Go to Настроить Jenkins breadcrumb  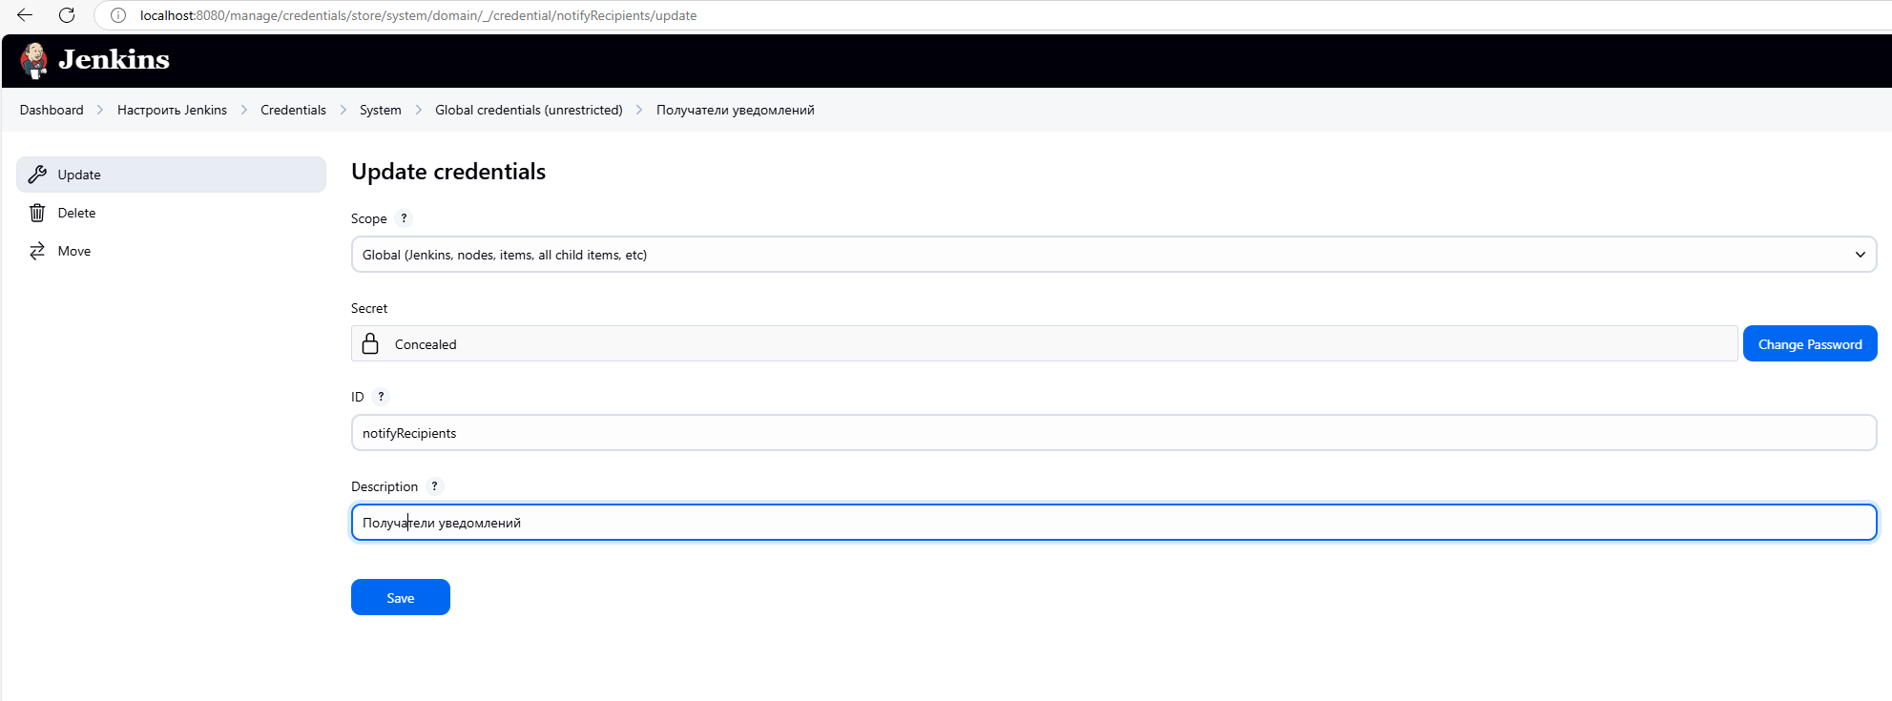(172, 110)
